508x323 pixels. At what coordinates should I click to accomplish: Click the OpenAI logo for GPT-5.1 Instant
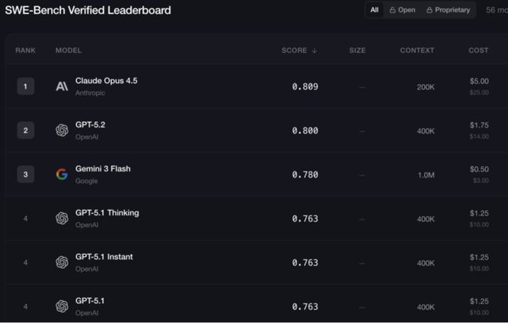click(62, 262)
